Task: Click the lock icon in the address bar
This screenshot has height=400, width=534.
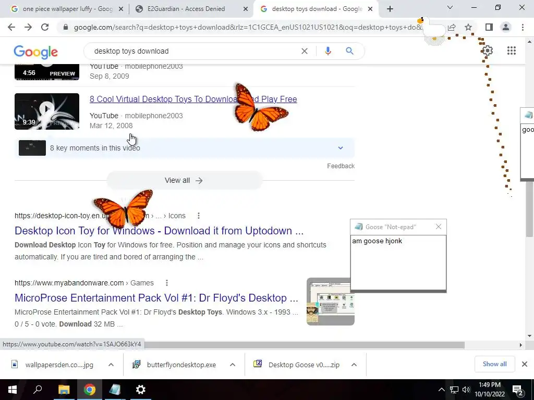Action: coord(66,27)
